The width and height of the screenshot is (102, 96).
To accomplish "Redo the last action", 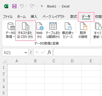I will (32, 6).
